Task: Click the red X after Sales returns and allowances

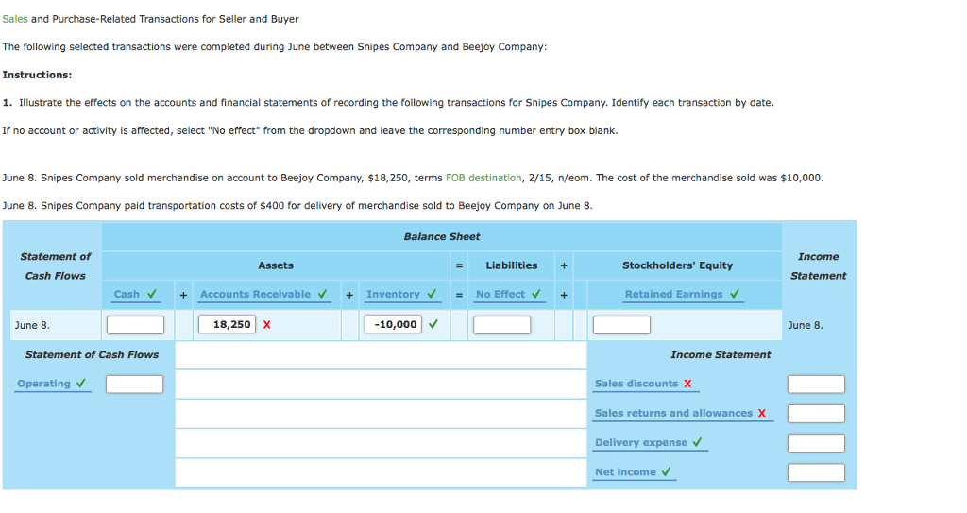Action: [762, 413]
